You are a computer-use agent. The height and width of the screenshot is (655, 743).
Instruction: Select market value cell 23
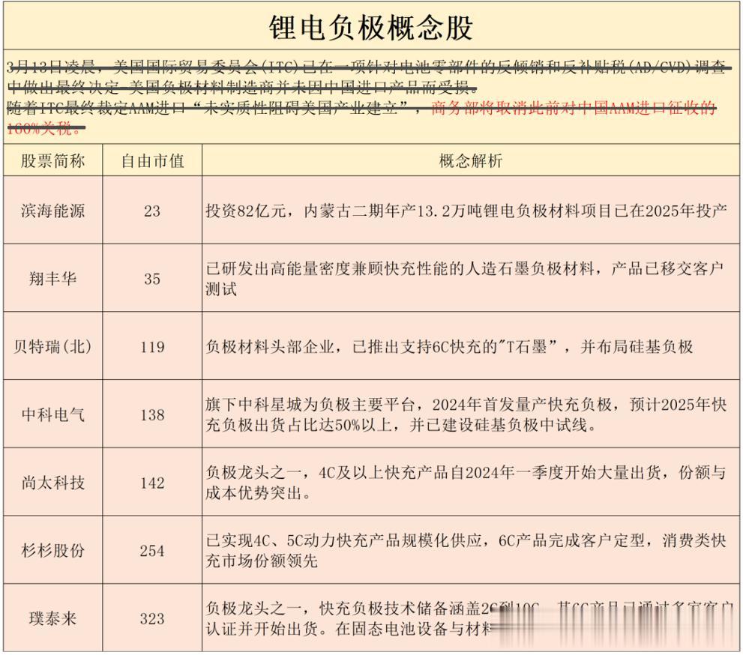pyautogui.click(x=152, y=211)
